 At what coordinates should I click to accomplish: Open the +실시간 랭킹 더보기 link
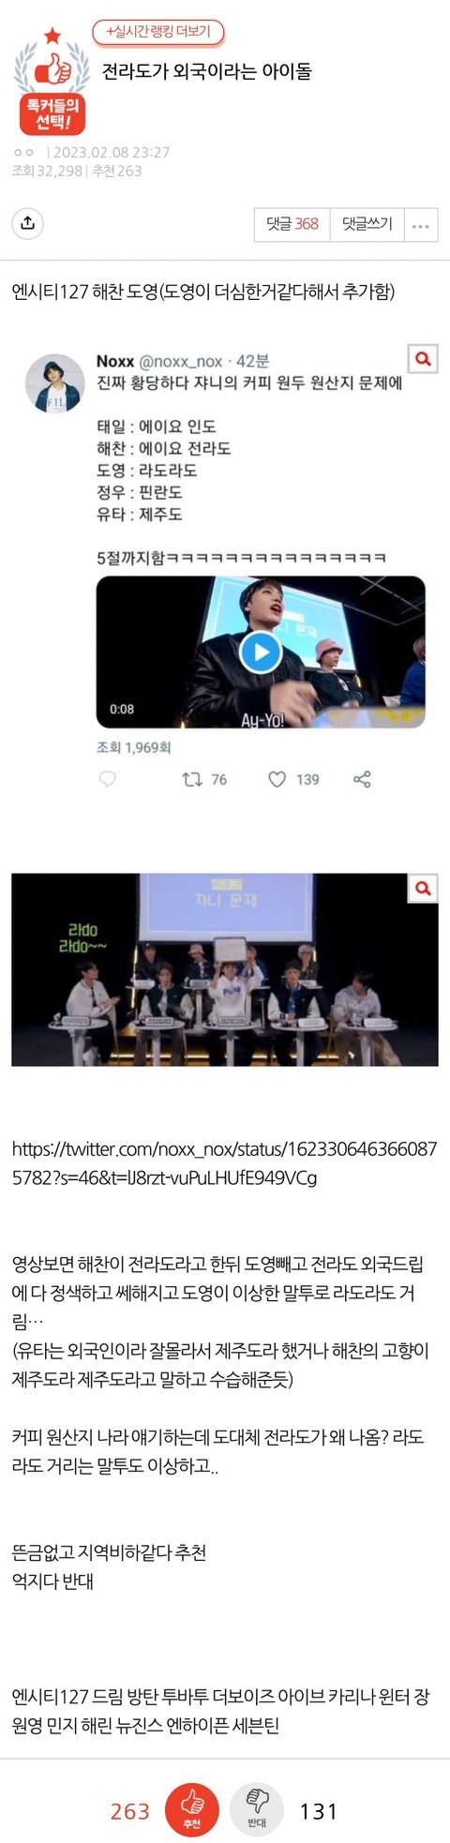pyautogui.click(x=157, y=32)
